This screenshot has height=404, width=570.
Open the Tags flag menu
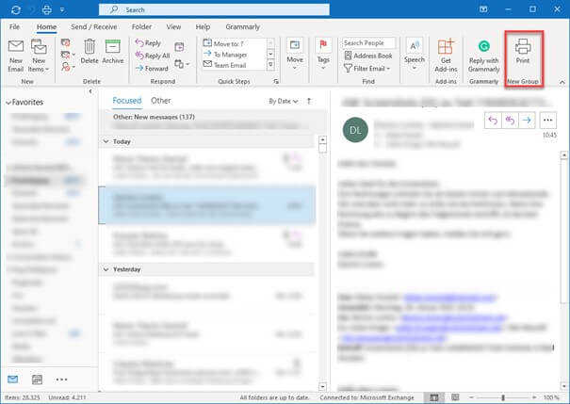tap(323, 55)
